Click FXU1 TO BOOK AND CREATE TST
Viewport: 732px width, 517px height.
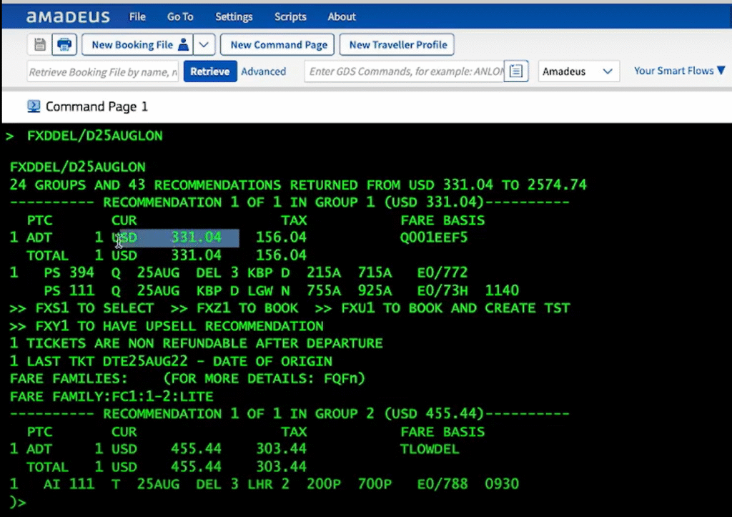coord(455,308)
